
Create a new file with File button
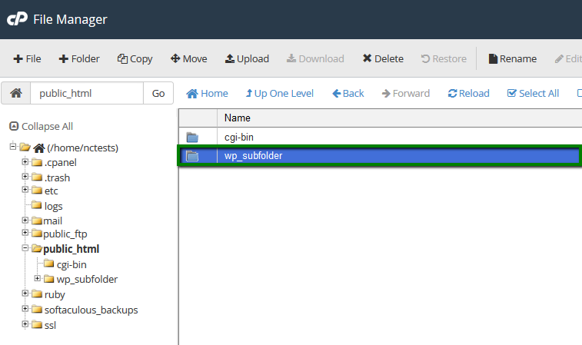[x=28, y=58]
